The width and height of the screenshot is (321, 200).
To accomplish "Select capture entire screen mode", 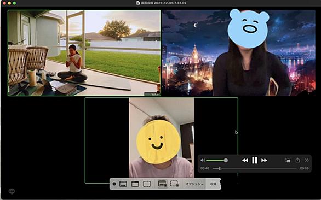I will coord(123,184).
